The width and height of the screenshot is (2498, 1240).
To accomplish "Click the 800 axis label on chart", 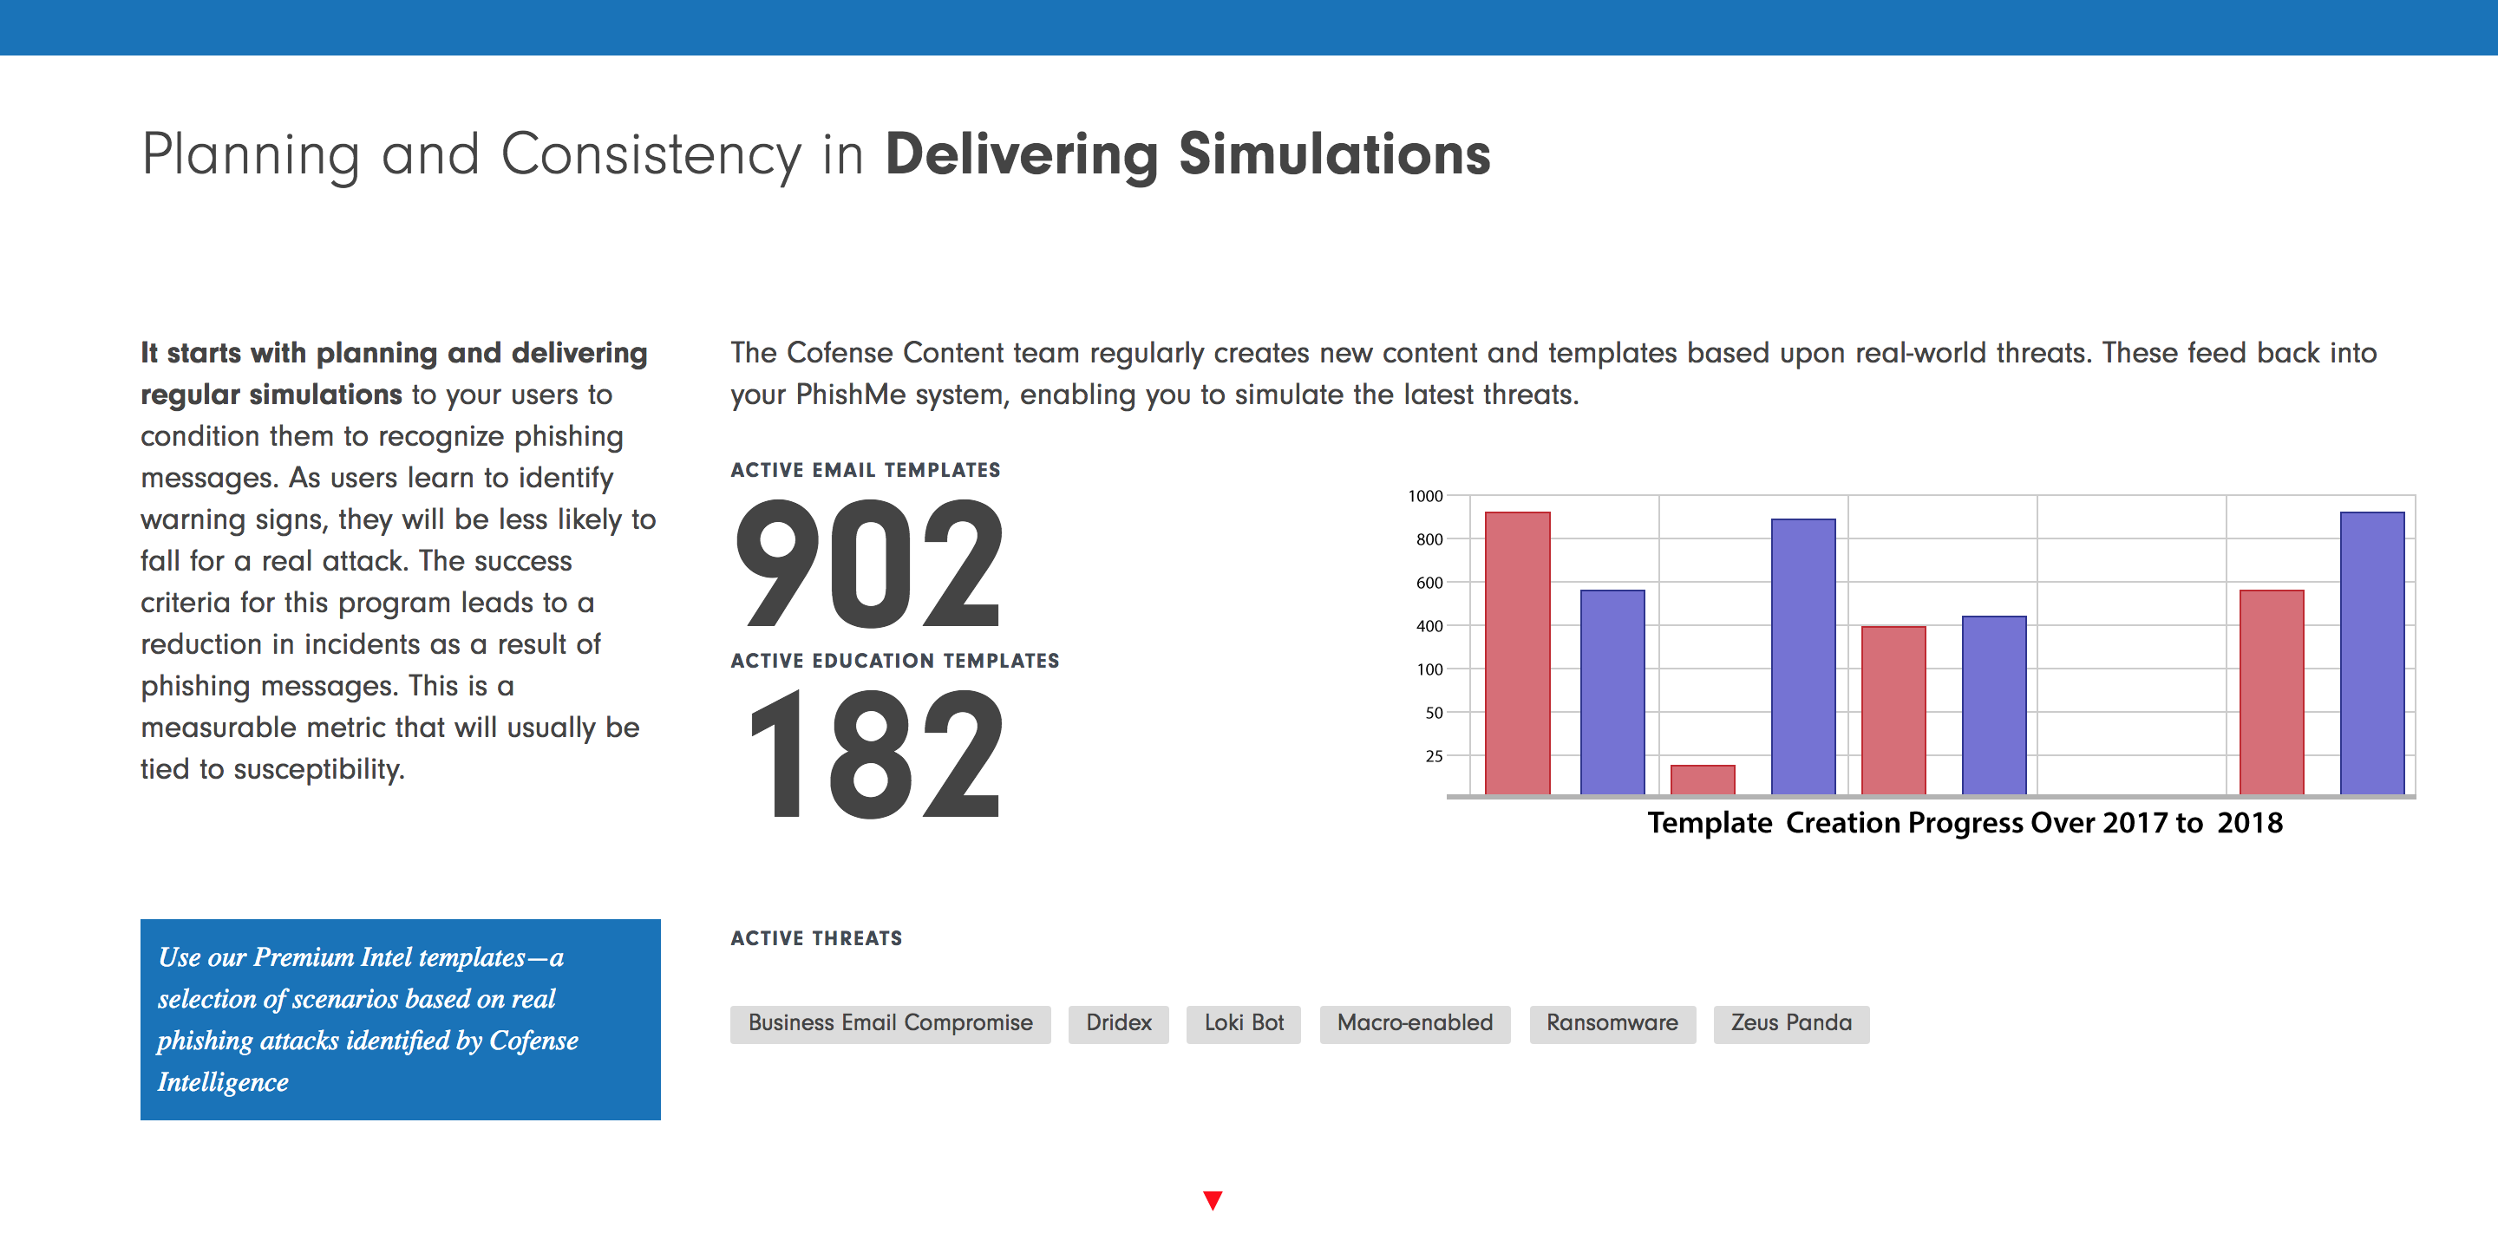I will pyautogui.click(x=1429, y=540).
